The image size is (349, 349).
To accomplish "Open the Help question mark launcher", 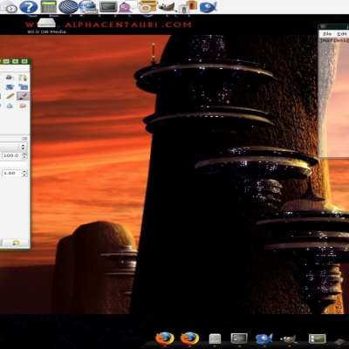I will (29, 7).
